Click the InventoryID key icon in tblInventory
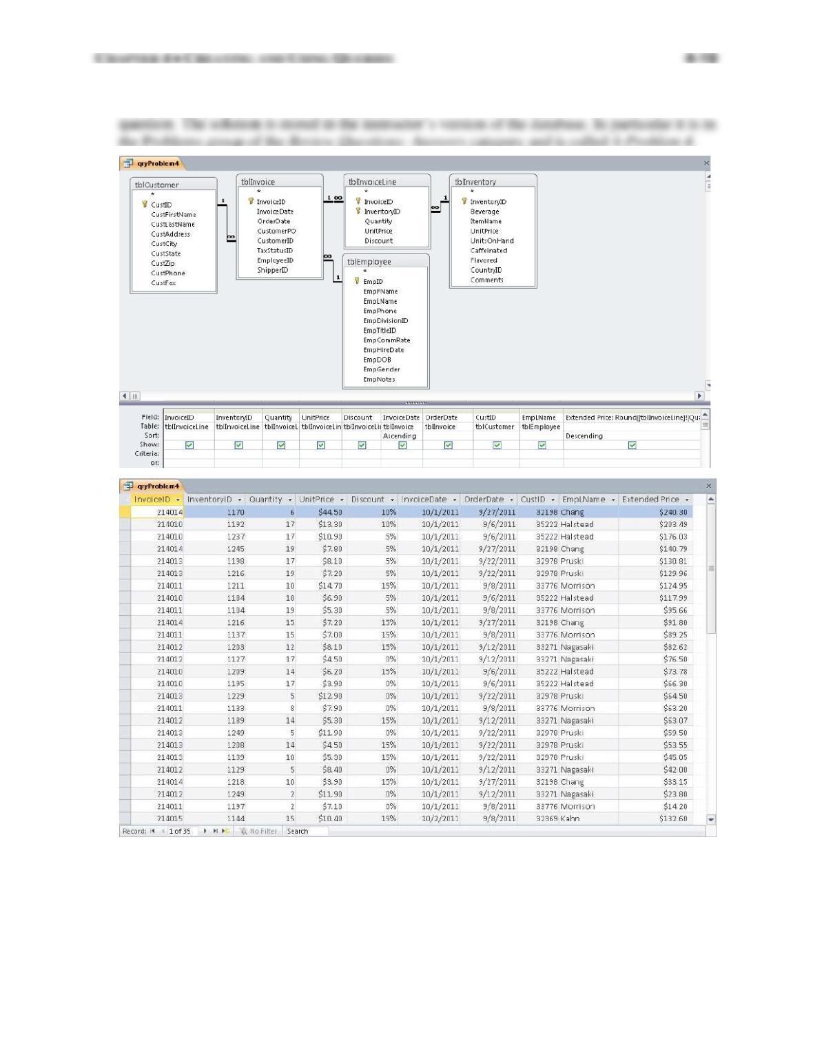This screenshot has width=813, height=1052. tap(464, 201)
